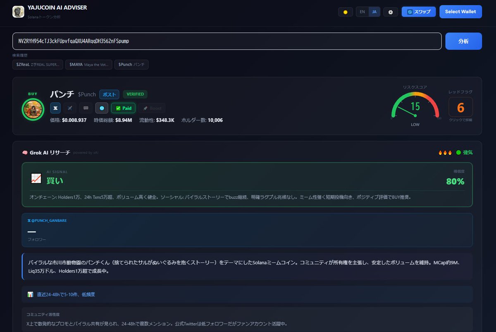Click the 検索履歴 label
The width and height of the screenshot is (496, 332).
(x=20, y=55)
